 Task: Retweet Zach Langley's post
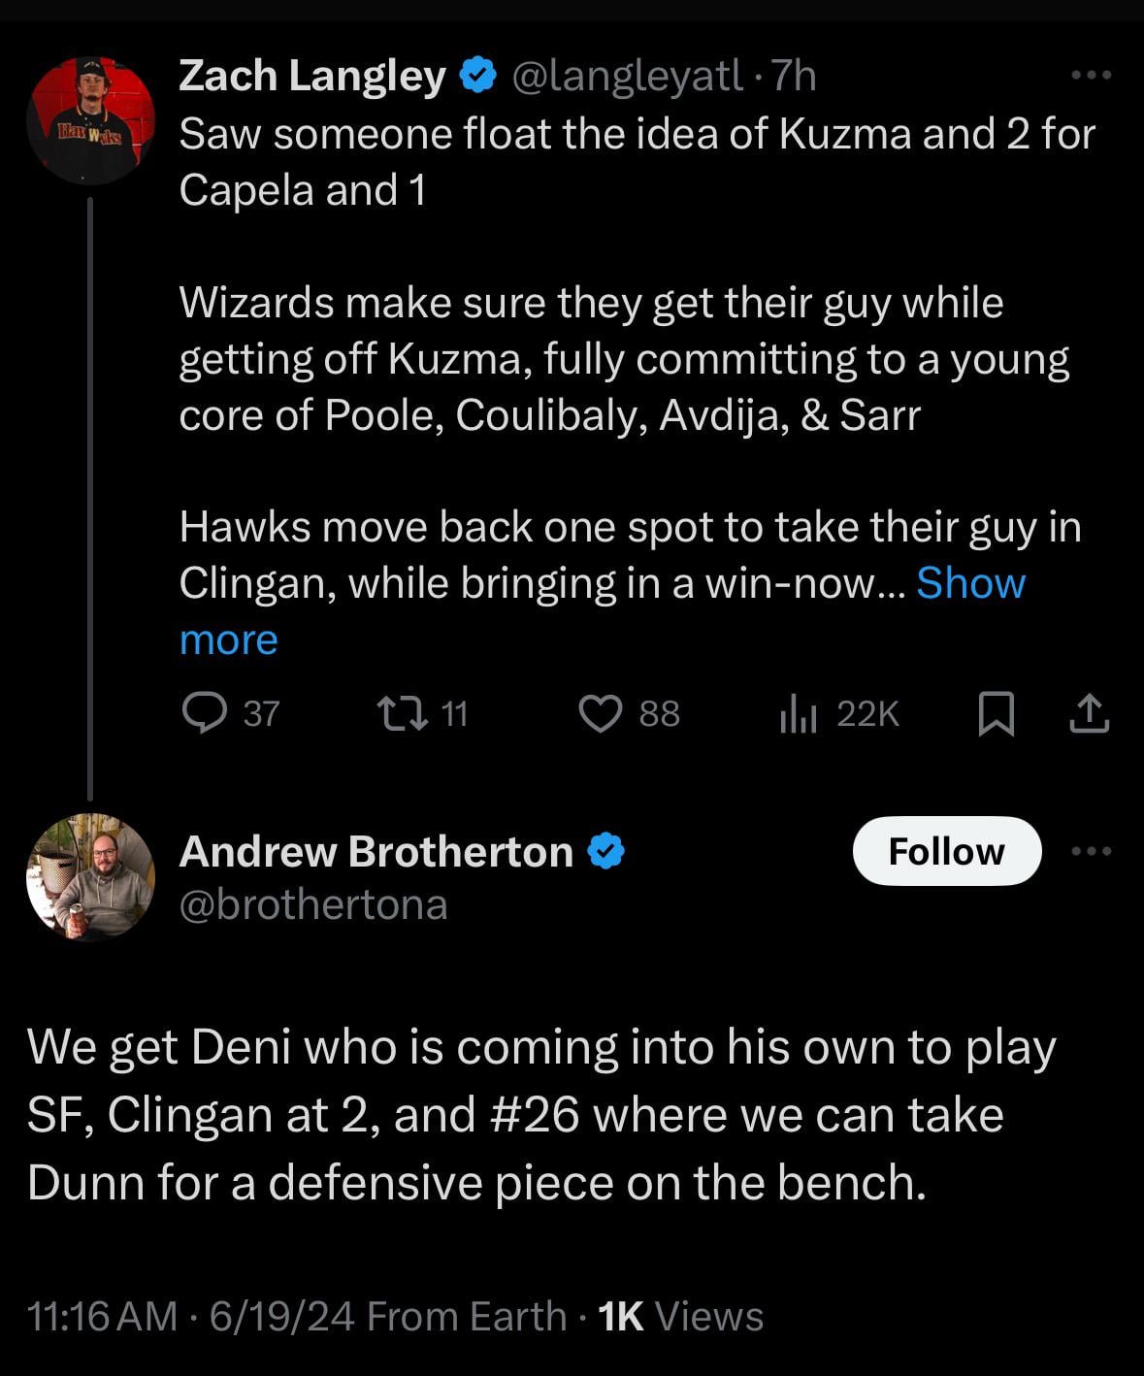point(402,714)
